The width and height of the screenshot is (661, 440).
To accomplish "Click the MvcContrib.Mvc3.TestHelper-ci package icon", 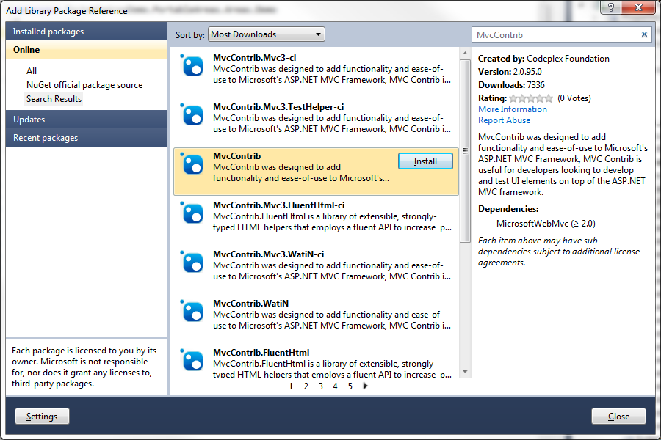I will (x=192, y=115).
